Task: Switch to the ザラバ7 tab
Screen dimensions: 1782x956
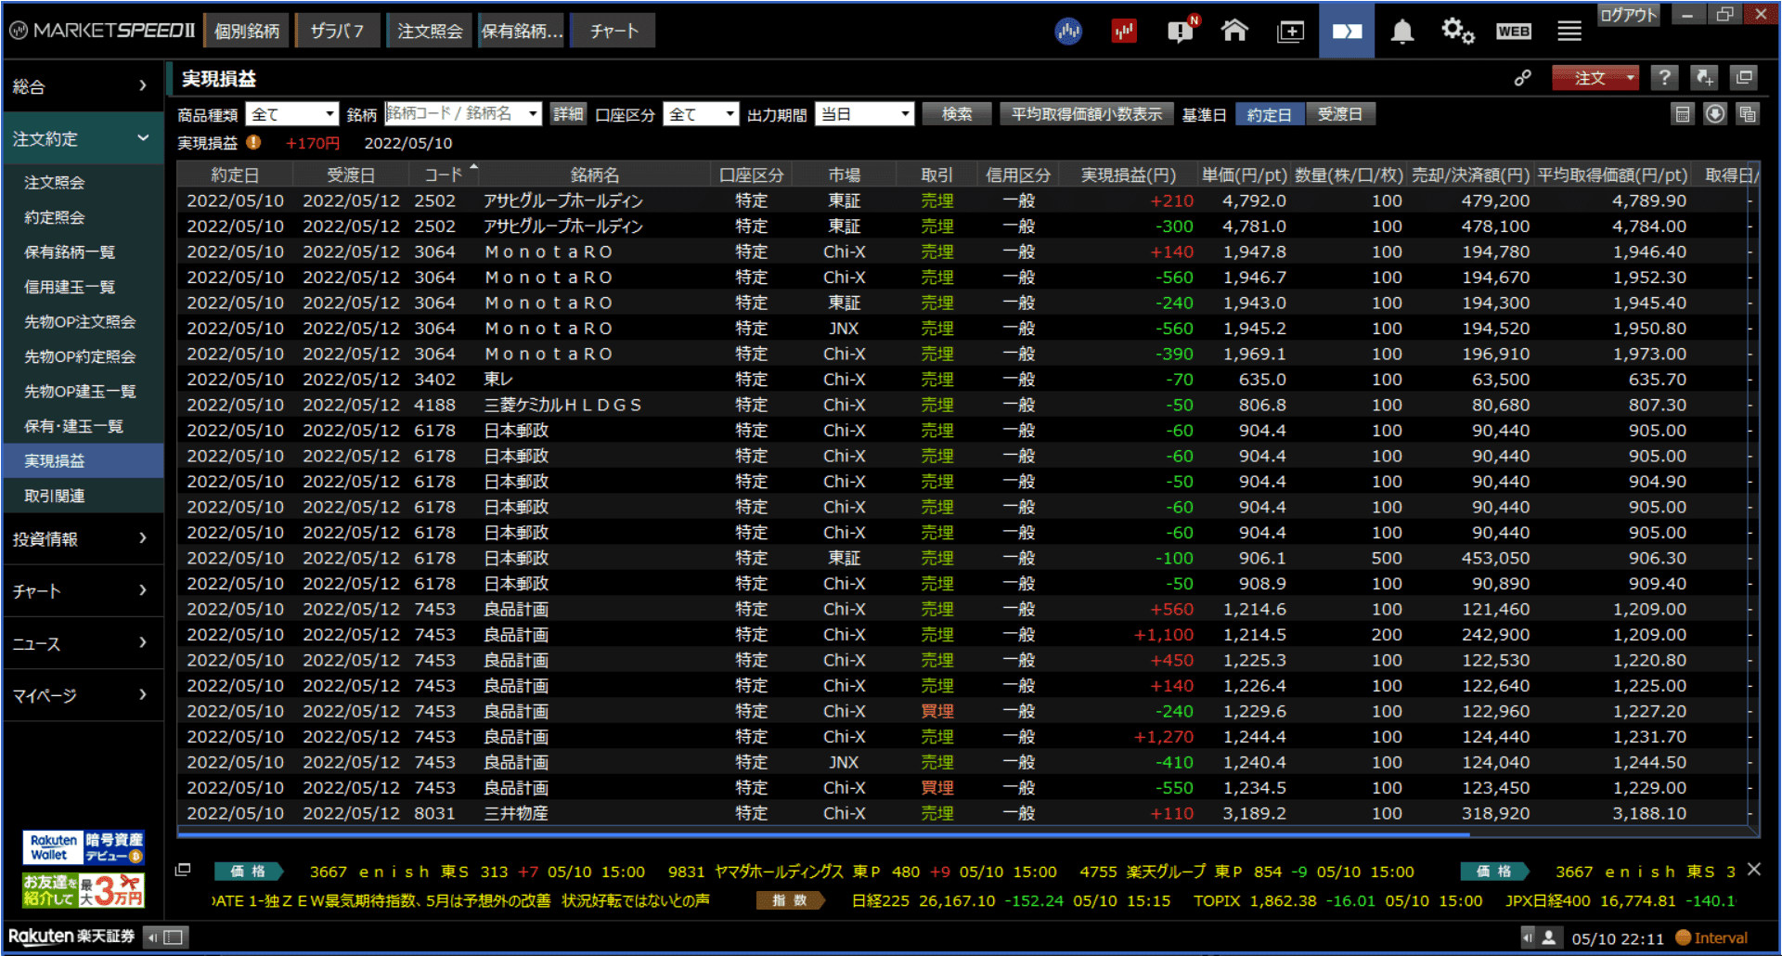Action: click(x=337, y=31)
